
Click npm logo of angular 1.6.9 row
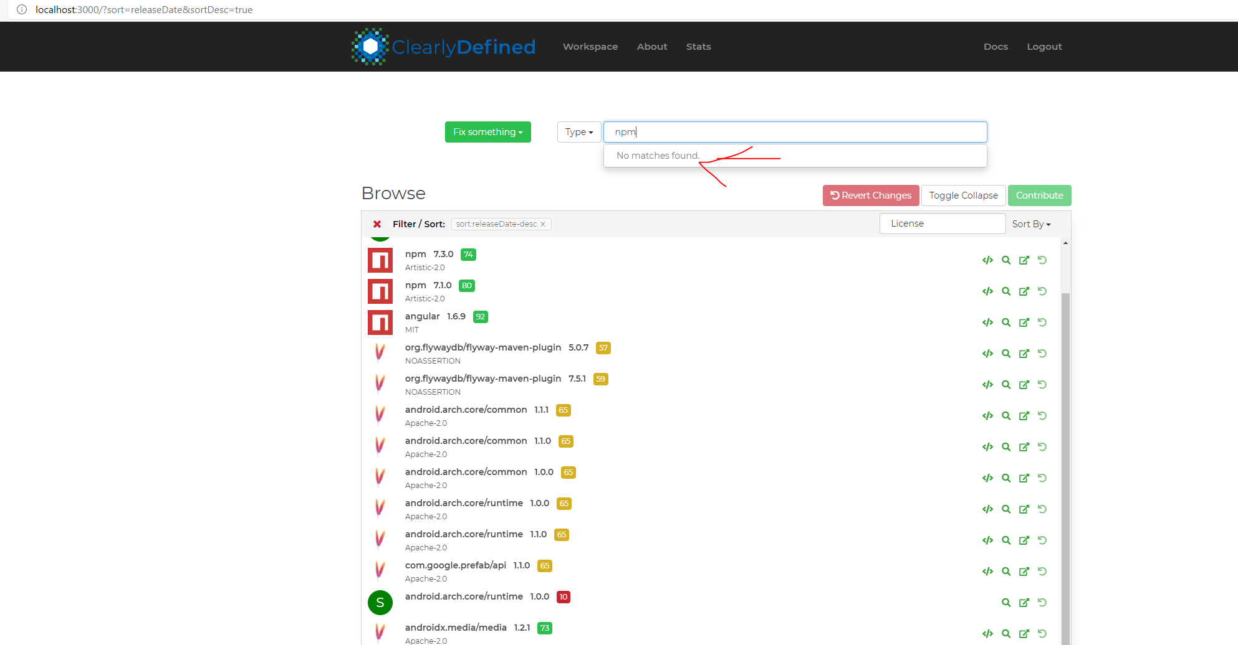[380, 322]
